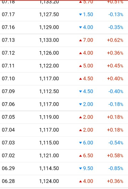
Task: Select the 07.17 date row
Action: point(64,15)
